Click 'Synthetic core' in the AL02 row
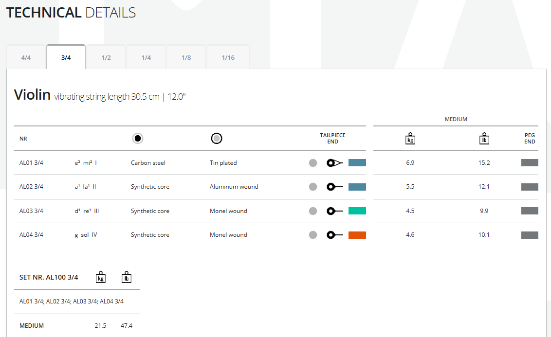Screen dimensions: 551x337 (x=150, y=187)
